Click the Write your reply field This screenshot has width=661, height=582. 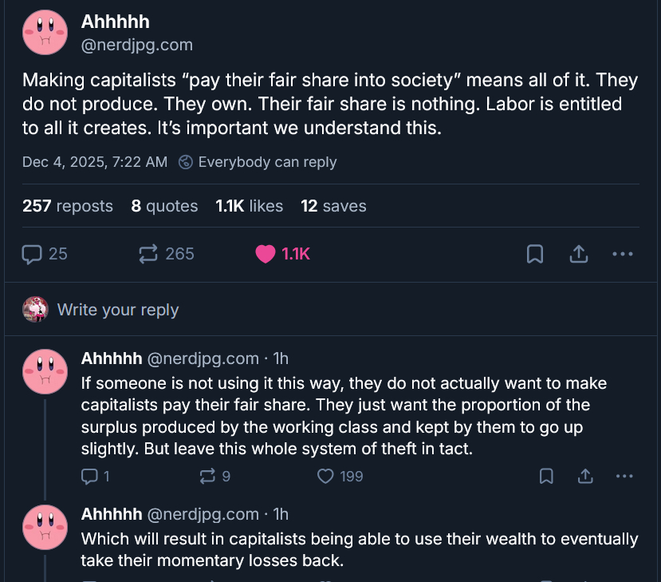[x=118, y=310]
